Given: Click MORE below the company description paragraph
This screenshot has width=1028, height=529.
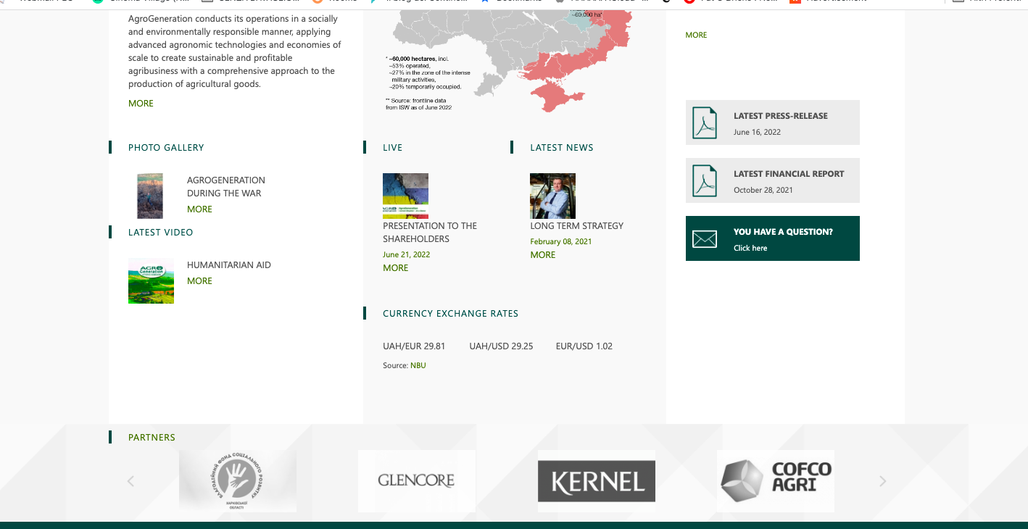Looking at the screenshot, I should pos(141,104).
